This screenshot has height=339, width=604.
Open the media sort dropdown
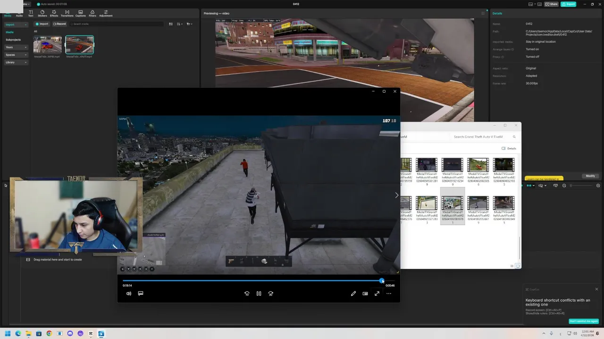[180, 24]
